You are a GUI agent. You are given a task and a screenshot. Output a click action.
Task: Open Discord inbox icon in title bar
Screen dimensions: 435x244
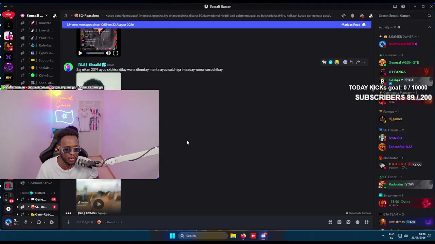(395, 6)
